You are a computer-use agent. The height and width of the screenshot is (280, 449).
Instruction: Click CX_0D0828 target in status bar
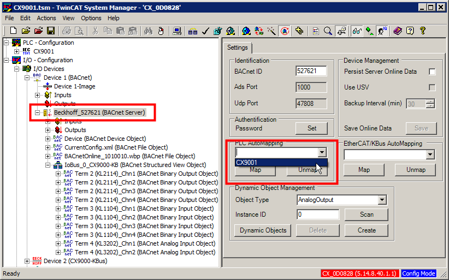[x=359, y=273]
